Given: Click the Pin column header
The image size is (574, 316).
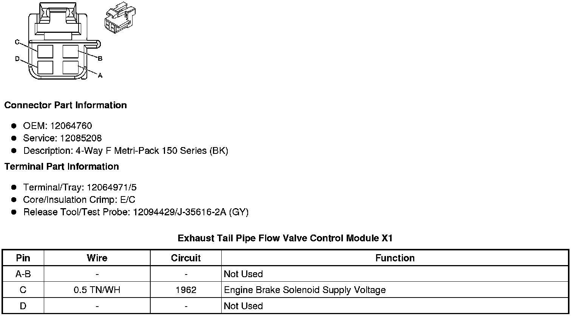Looking at the screenshot, I should [23, 258].
